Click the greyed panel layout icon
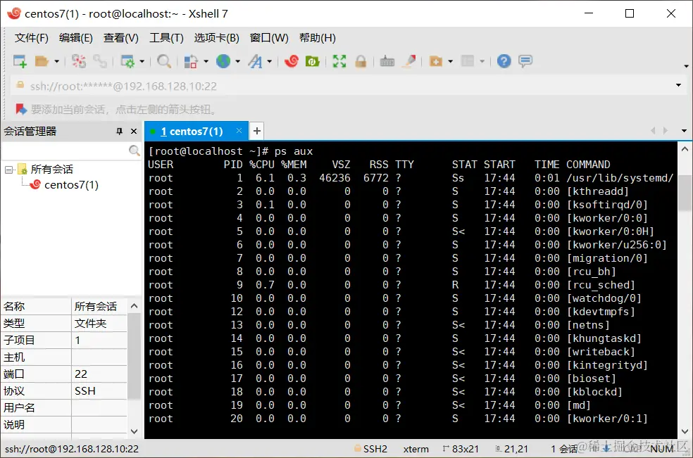 pos(468,61)
